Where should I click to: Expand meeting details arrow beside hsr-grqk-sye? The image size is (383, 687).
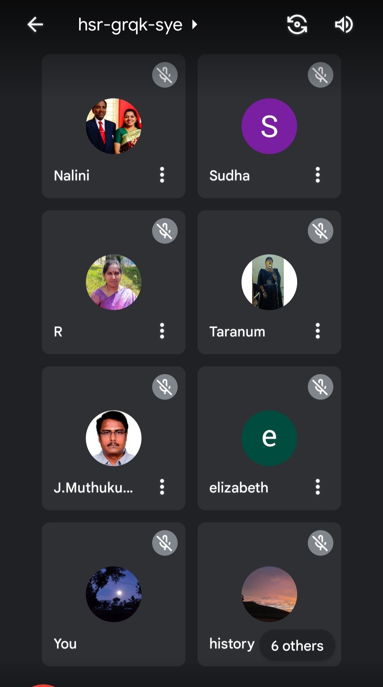point(194,25)
